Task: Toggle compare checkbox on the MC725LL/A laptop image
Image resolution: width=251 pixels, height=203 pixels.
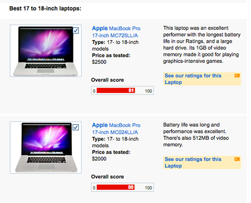Action: (x=76, y=31)
